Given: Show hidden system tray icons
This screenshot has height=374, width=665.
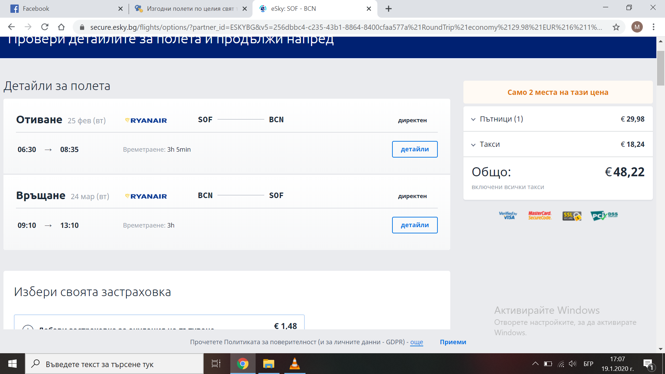Looking at the screenshot, I should click(x=535, y=364).
